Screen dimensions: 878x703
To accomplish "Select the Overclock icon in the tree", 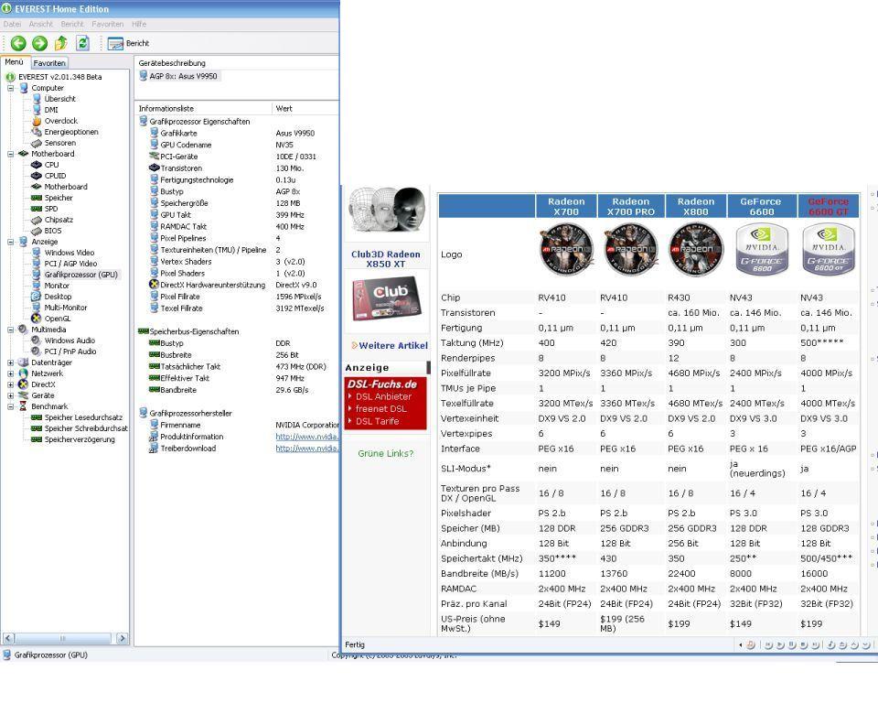I will [37, 121].
